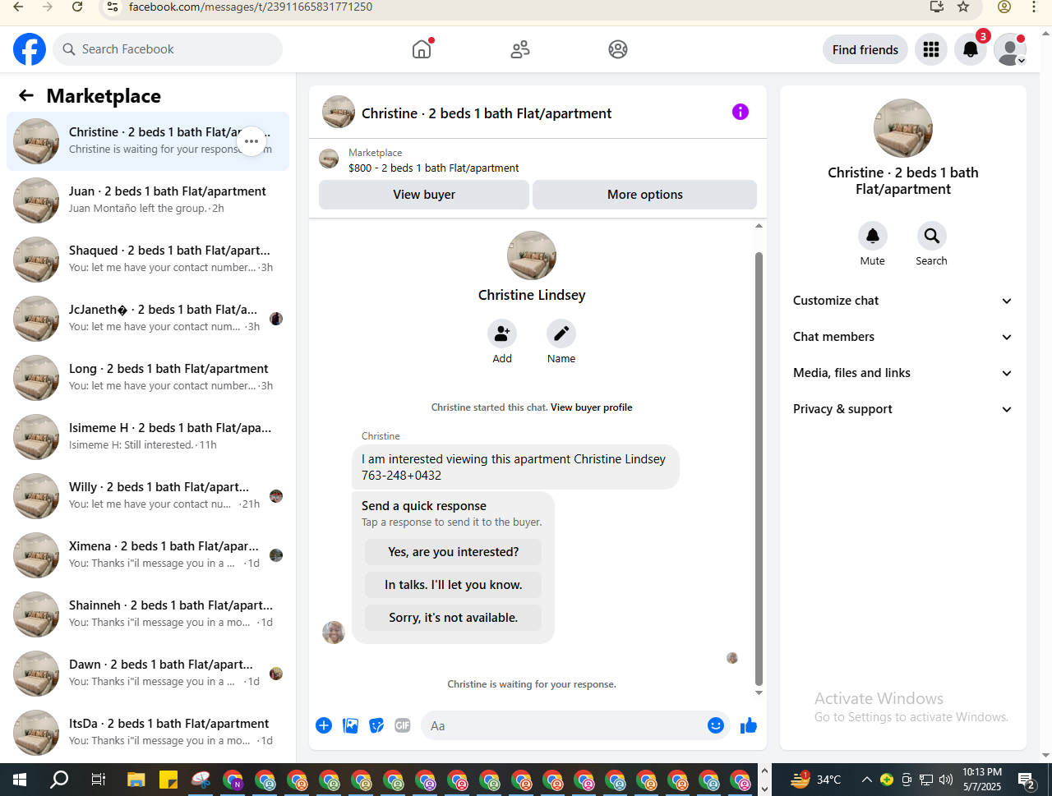Open Dawn's apartment conversation

click(x=148, y=674)
